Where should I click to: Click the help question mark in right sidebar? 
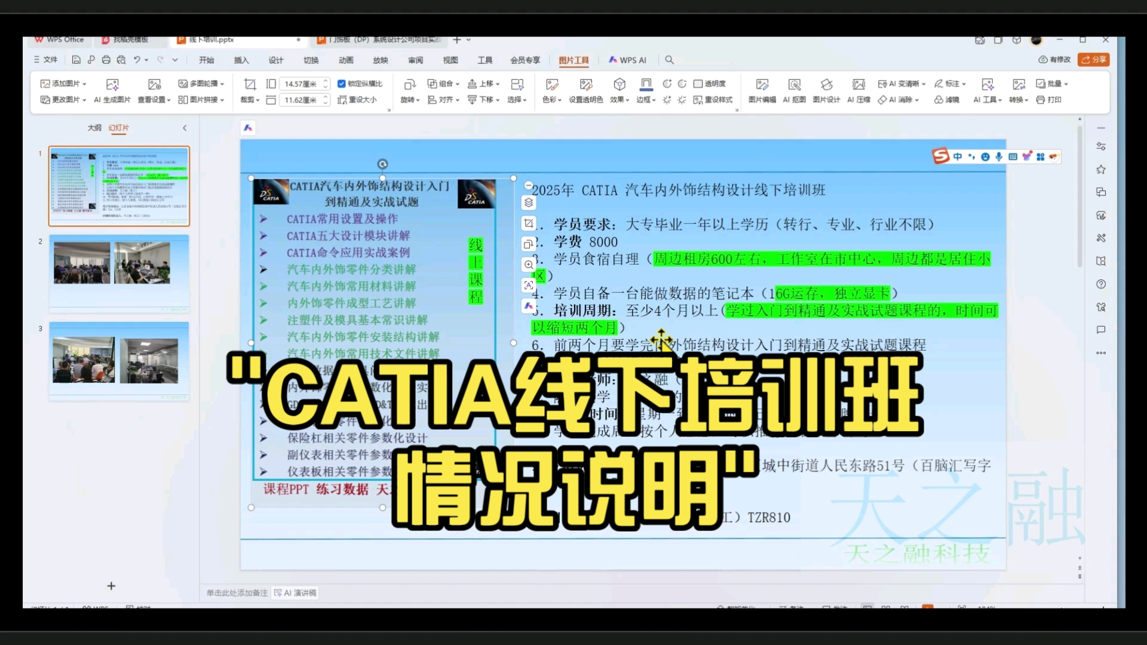tap(1101, 284)
